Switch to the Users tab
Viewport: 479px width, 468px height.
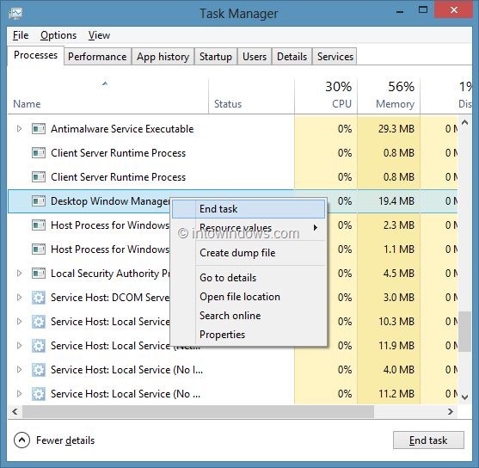tap(255, 57)
